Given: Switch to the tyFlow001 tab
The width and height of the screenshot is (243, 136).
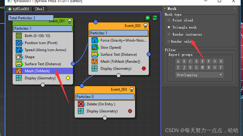Looking at the screenshot, I should (19, 9).
